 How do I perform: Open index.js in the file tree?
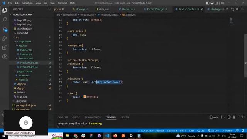coord(21,93)
